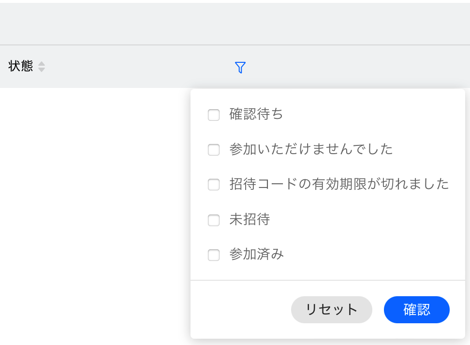Choose the 参加済み option label

pos(256,254)
